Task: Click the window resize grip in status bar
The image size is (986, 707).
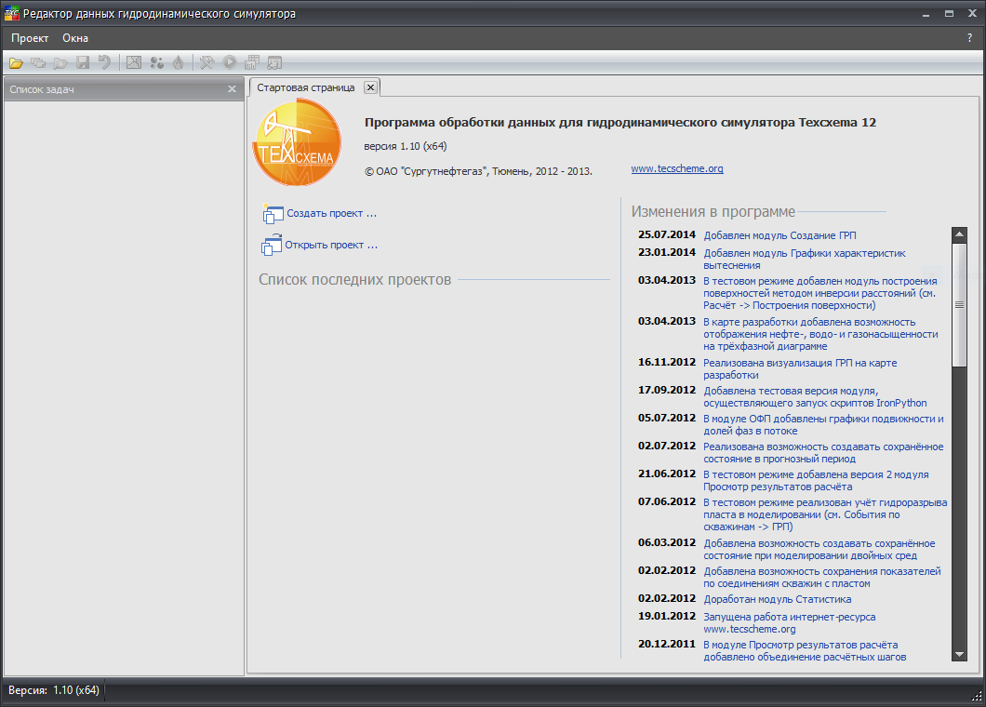Action: (977, 696)
